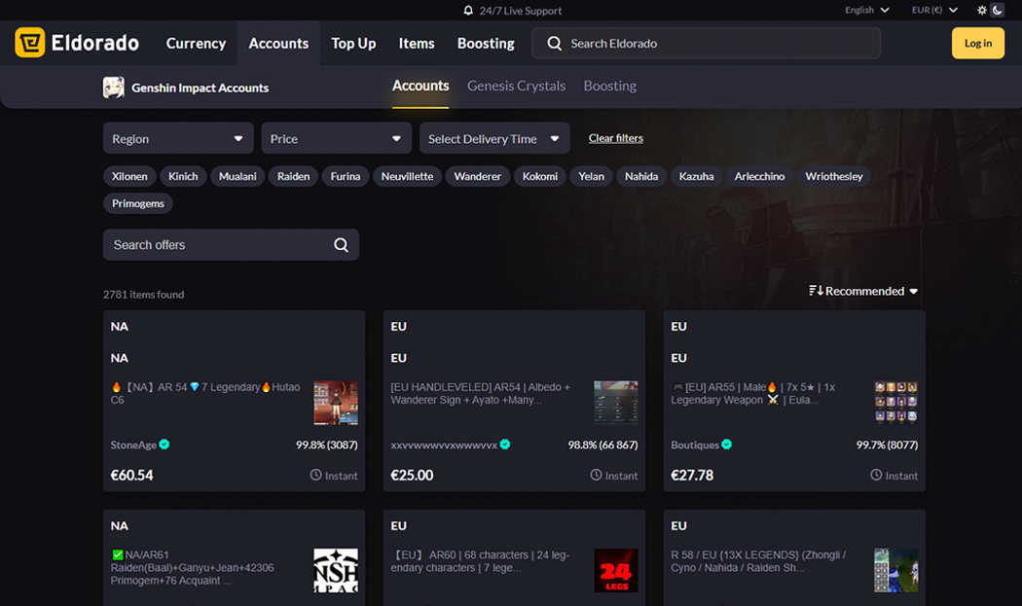Focus the Search offers input field
The height and width of the screenshot is (606, 1022).
(x=231, y=245)
